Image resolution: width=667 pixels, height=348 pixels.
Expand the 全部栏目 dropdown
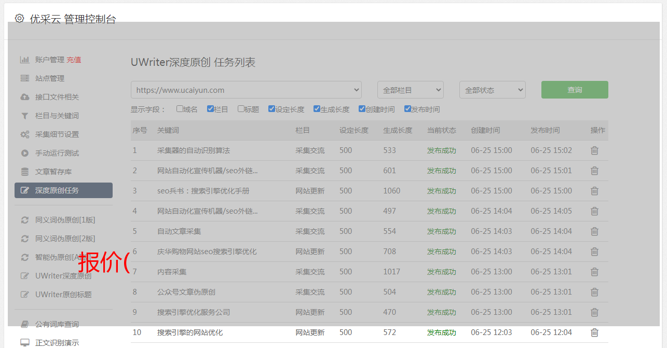coord(410,90)
